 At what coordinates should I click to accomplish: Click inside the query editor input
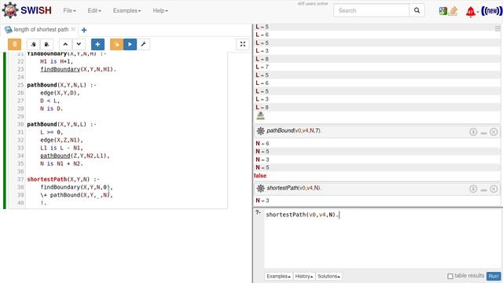tap(382, 239)
